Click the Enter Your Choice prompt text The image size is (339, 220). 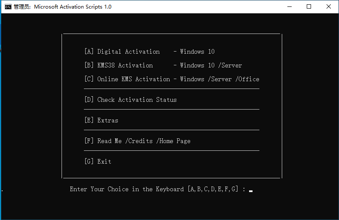157,189
